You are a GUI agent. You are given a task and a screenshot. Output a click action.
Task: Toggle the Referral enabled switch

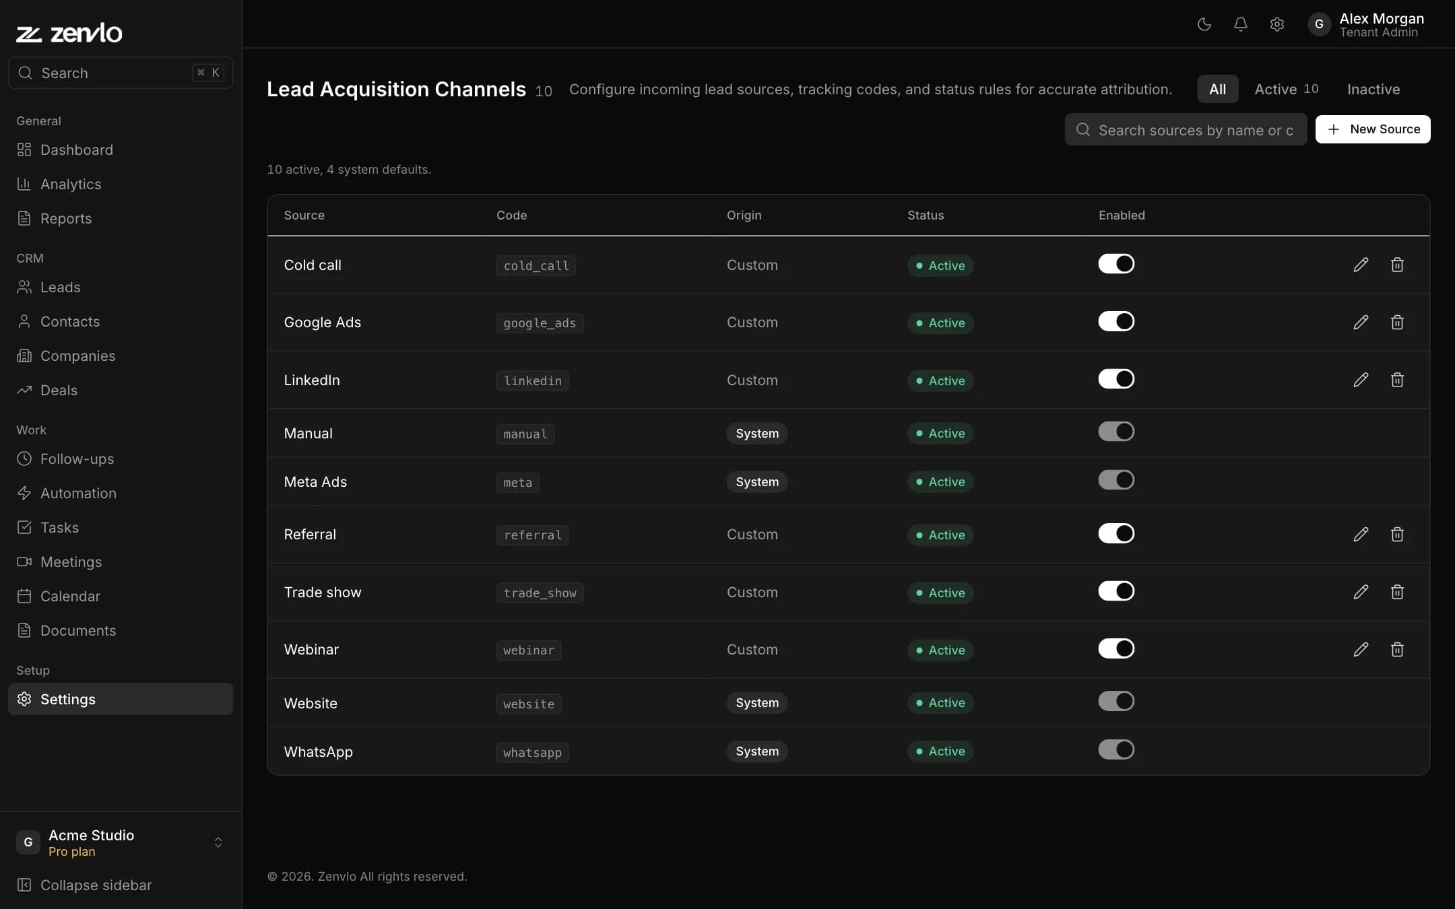click(1116, 533)
